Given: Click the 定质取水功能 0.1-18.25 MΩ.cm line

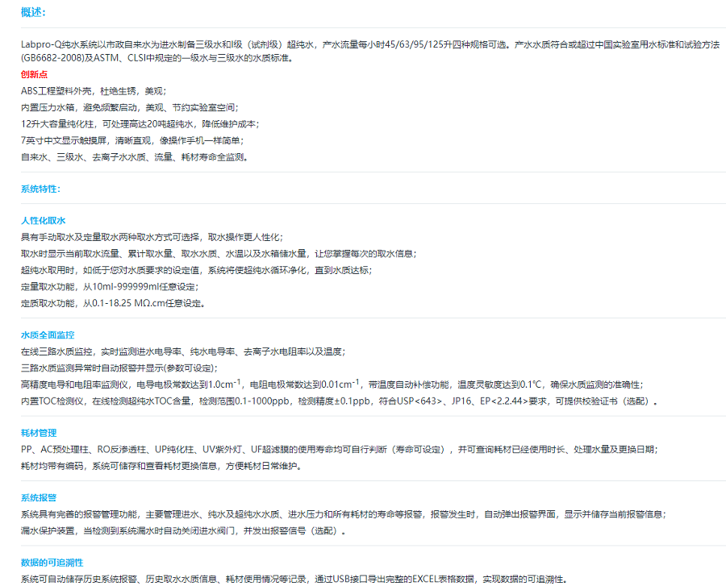Looking at the screenshot, I should [x=113, y=303].
